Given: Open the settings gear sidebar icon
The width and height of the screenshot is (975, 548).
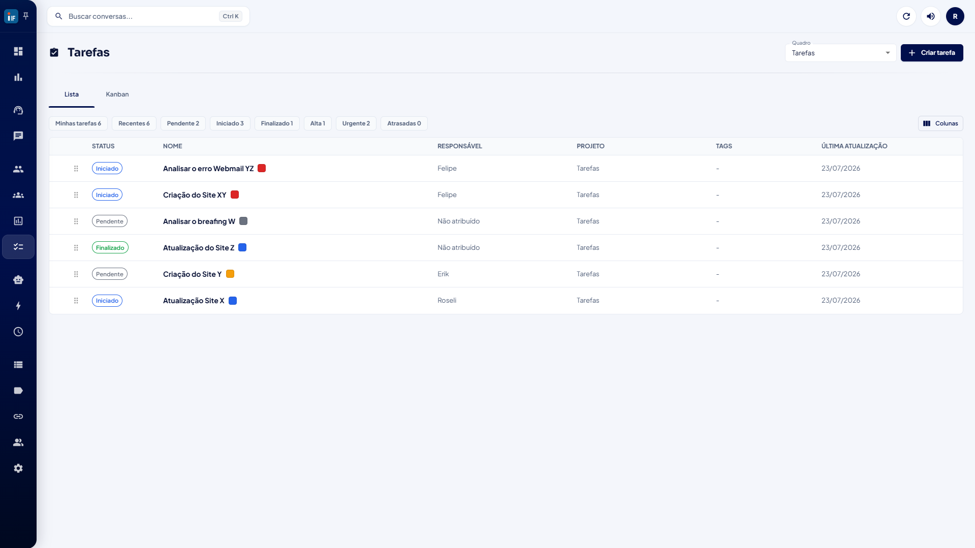Looking at the screenshot, I should [18, 468].
